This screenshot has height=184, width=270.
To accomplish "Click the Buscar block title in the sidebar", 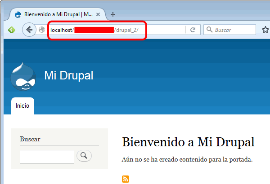I will (x=30, y=139).
